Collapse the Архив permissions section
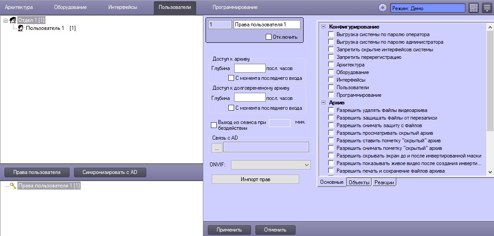 click(x=324, y=103)
